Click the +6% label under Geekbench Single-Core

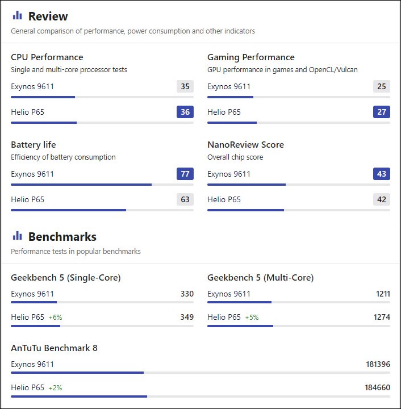(55, 318)
